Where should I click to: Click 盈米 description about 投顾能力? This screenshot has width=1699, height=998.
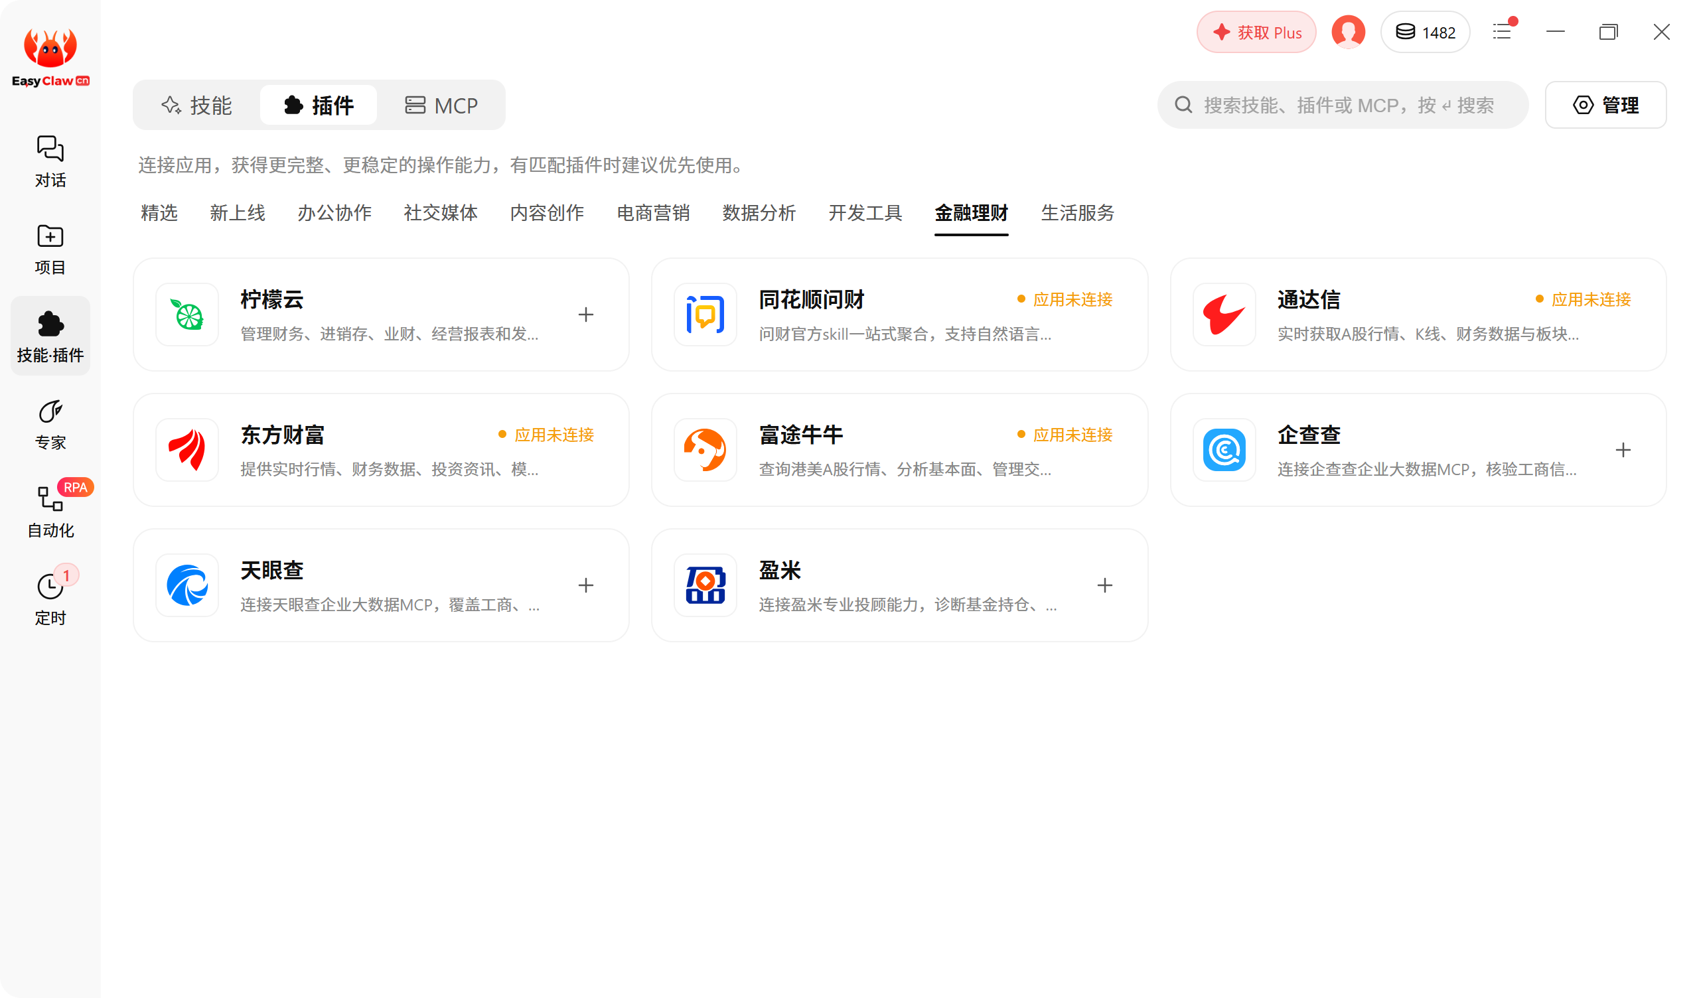point(907,605)
